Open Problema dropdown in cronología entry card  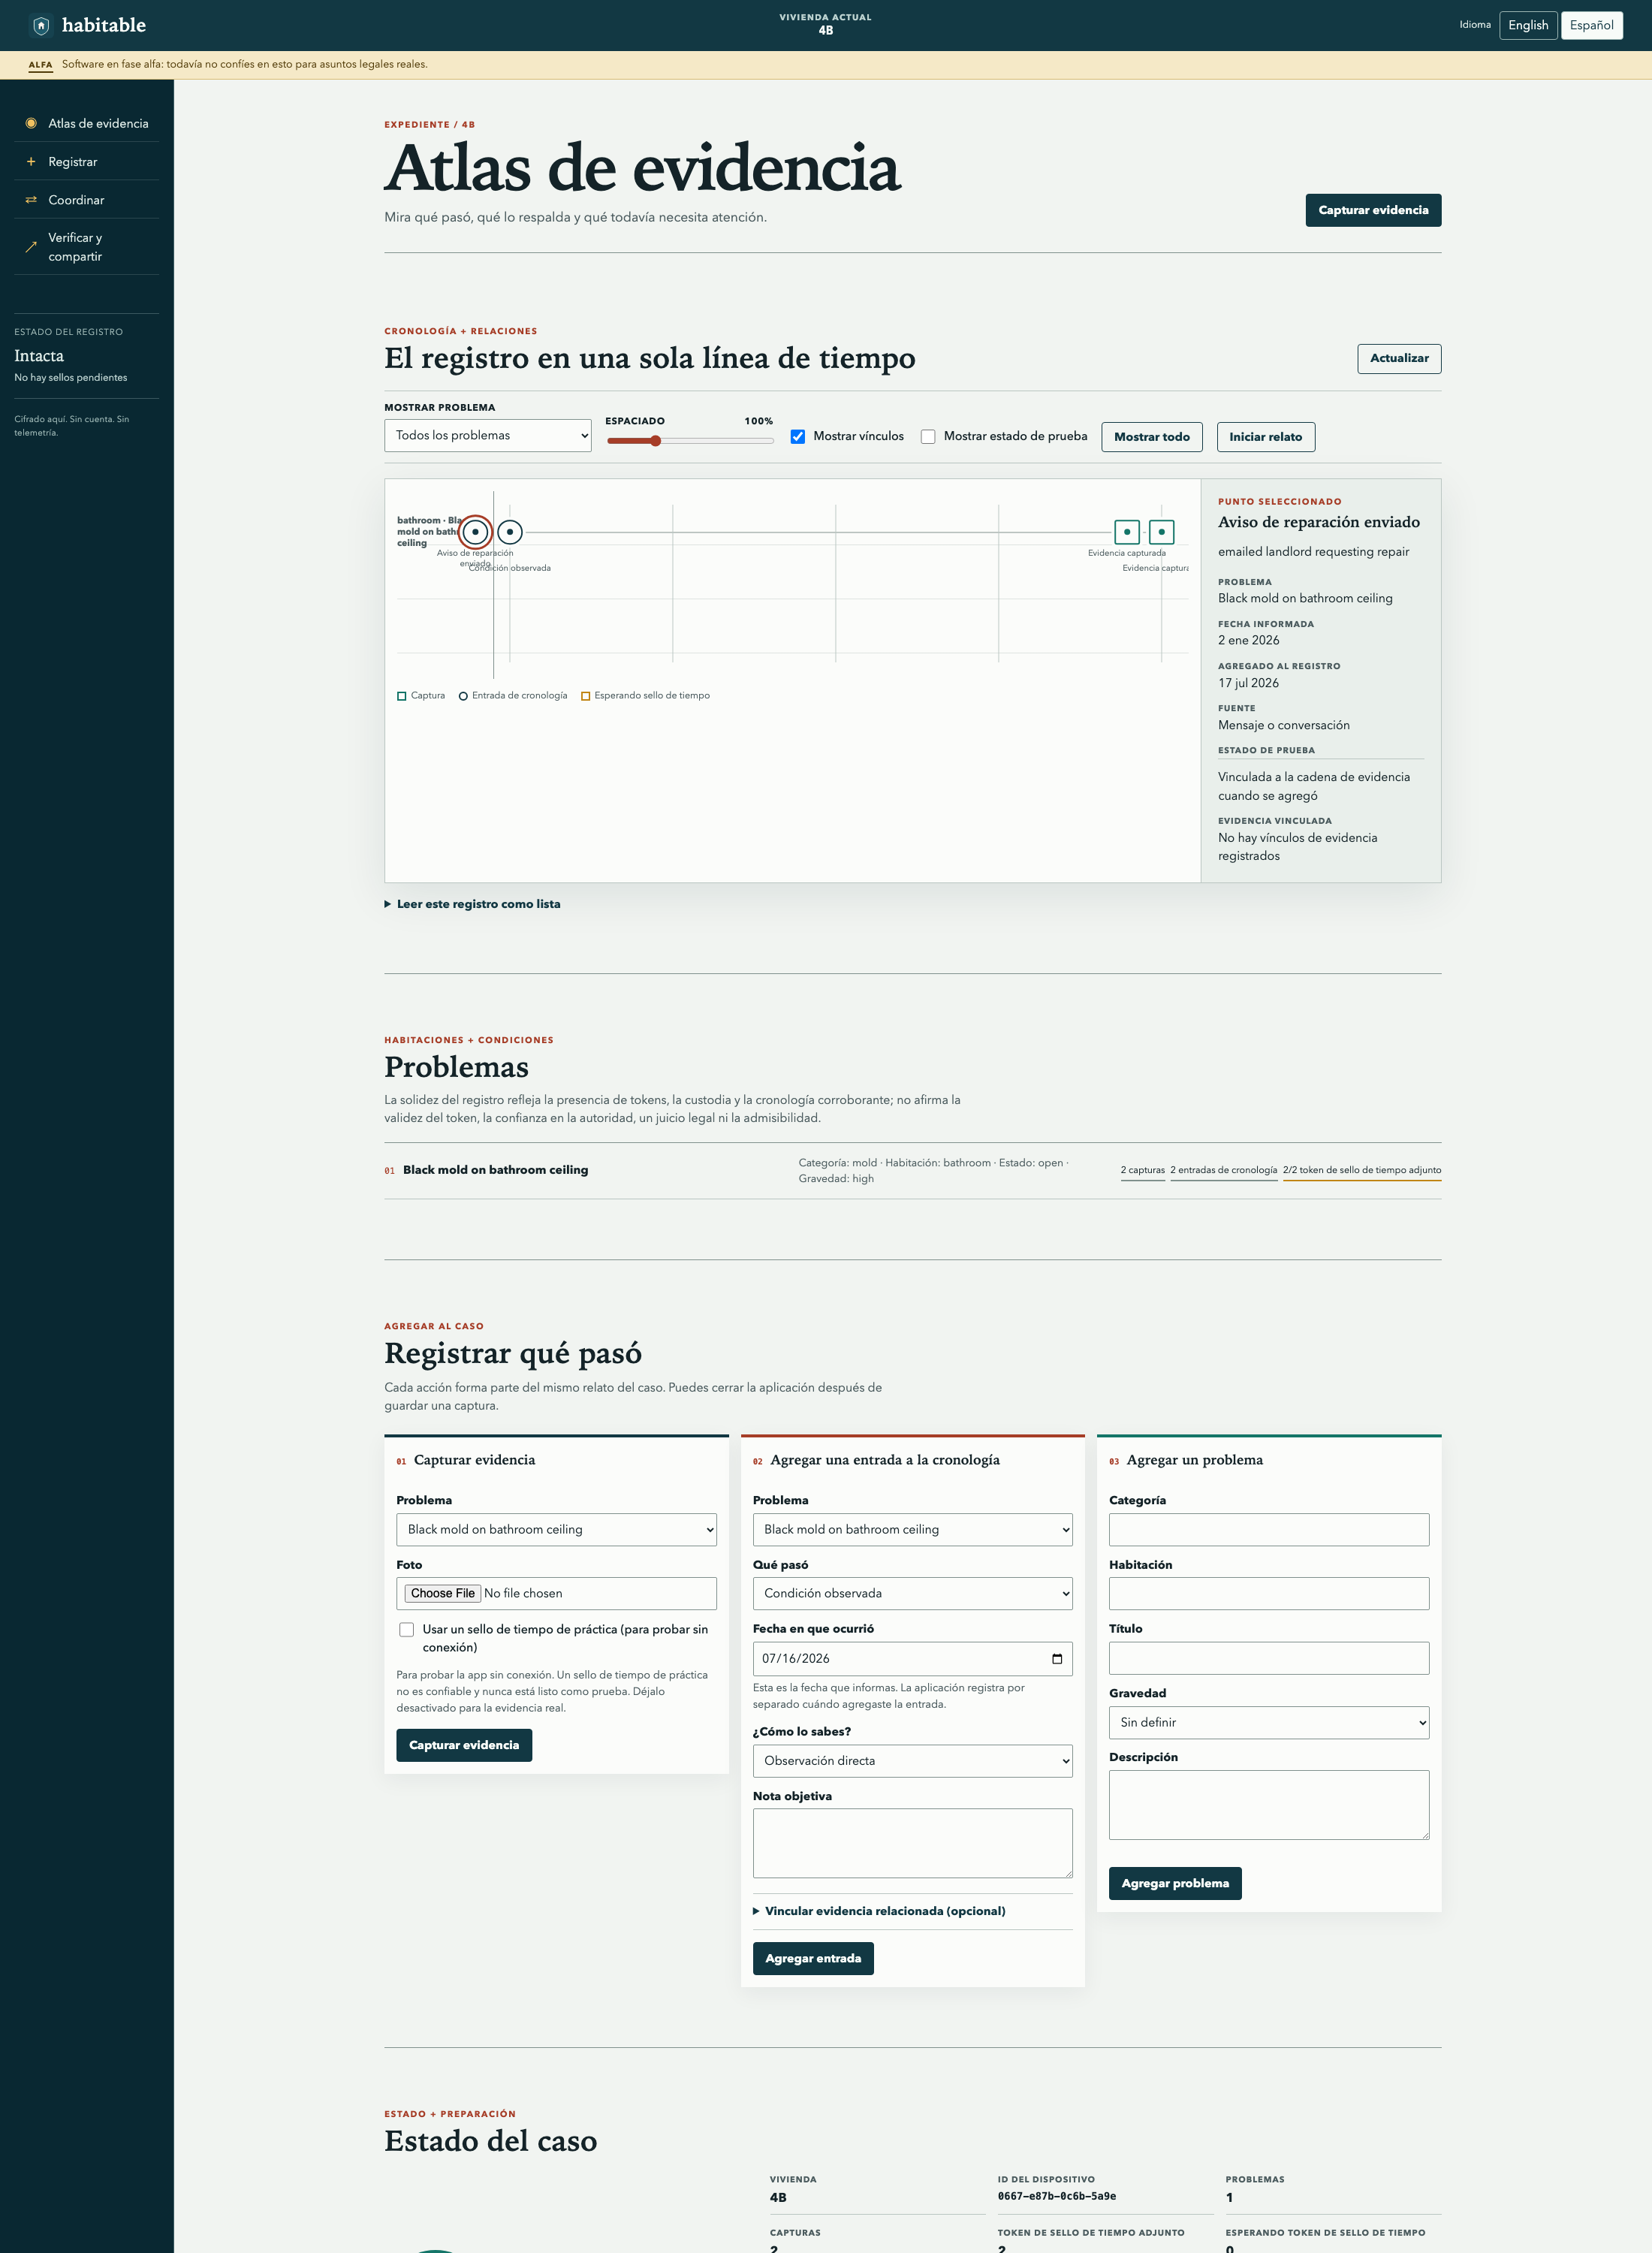(x=913, y=1529)
